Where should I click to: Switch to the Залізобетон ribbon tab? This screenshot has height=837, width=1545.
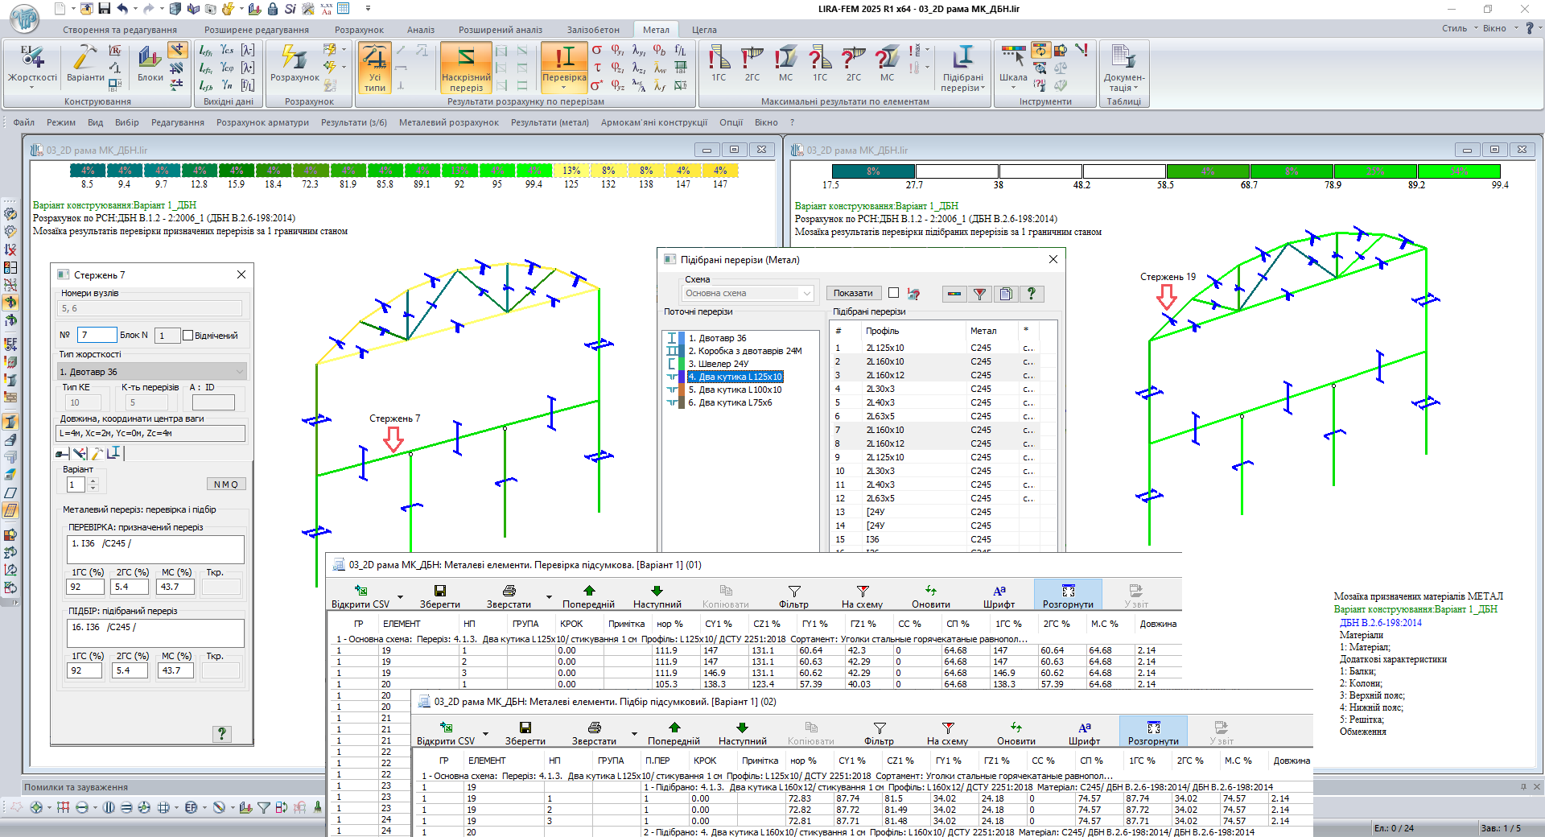coord(593,30)
